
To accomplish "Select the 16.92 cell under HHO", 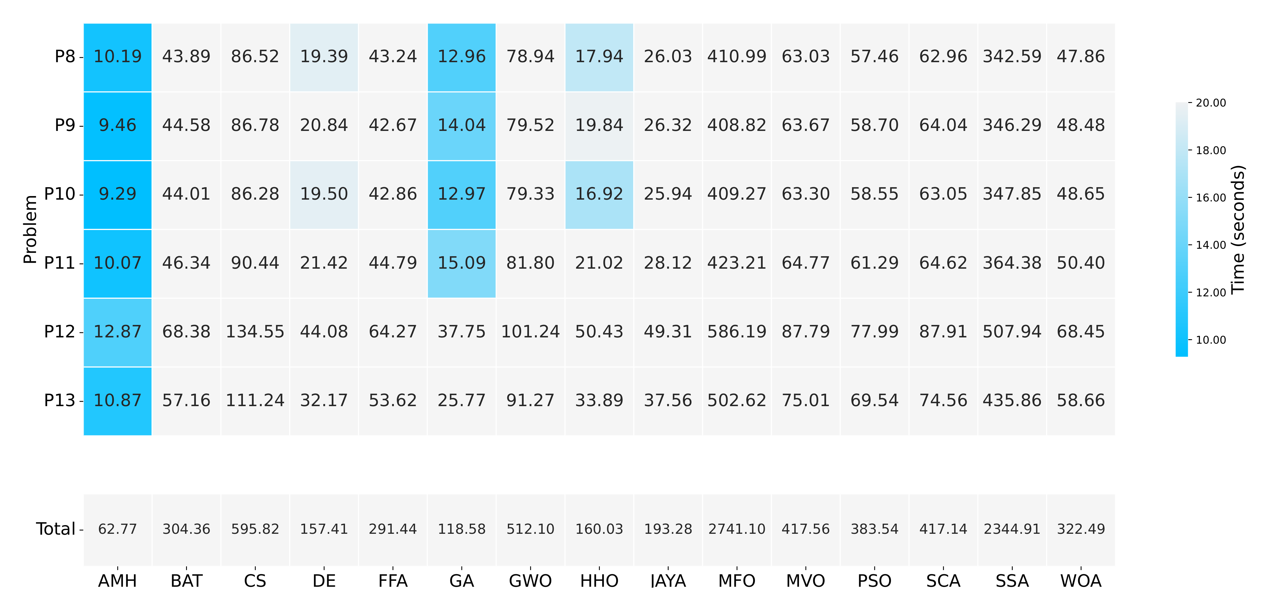I will pyautogui.click(x=599, y=194).
